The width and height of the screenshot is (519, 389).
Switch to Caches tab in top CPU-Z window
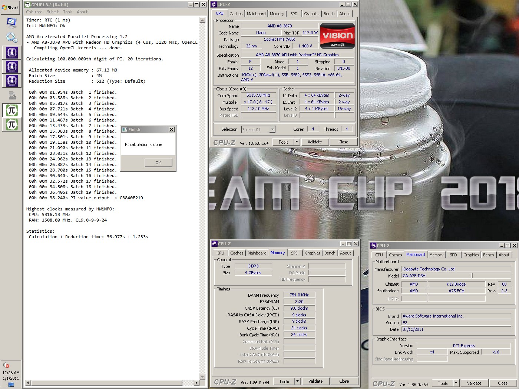tap(236, 14)
